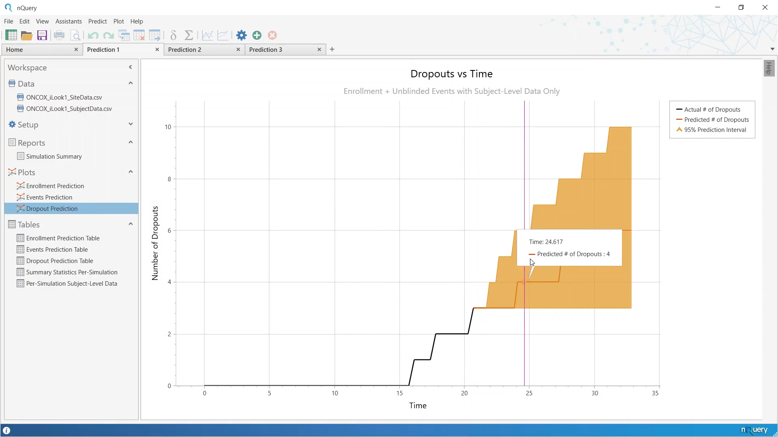
Task: Click the info icon in status bar
Action: pyautogui.click(x=6, y=431)
